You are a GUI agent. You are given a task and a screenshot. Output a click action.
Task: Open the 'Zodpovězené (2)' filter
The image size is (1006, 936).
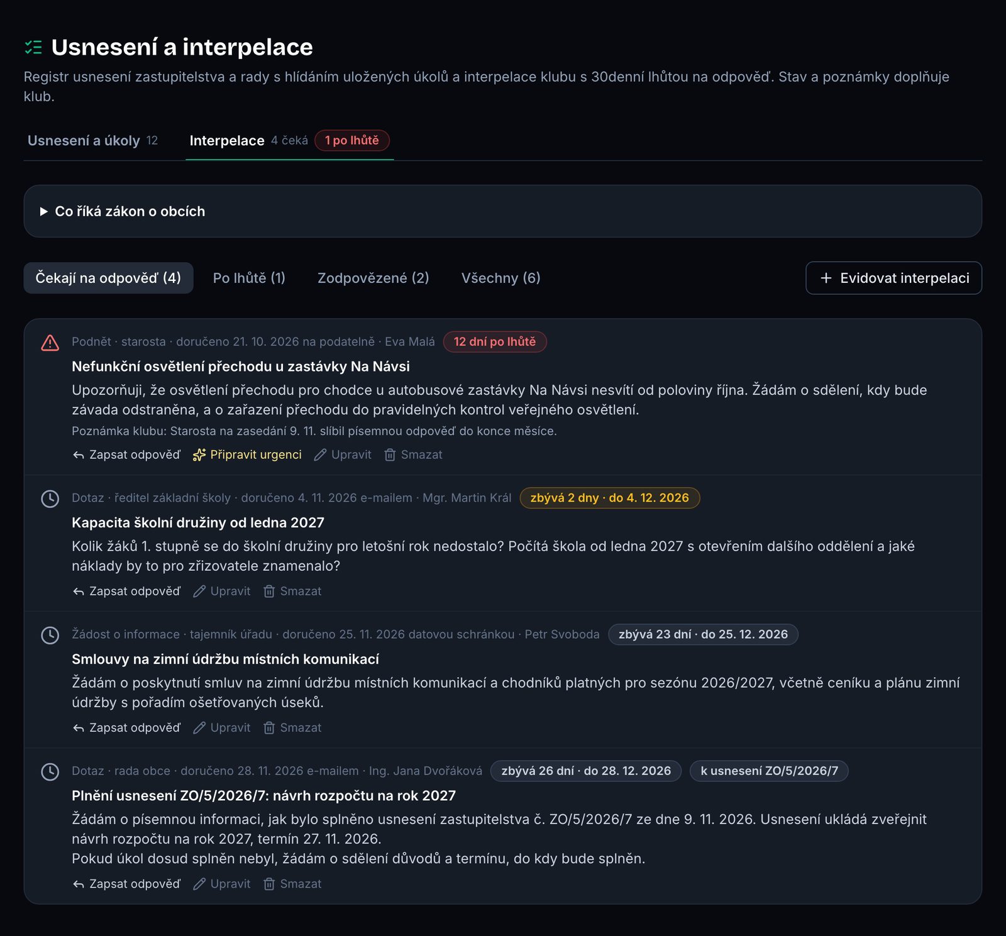[373, 278]
